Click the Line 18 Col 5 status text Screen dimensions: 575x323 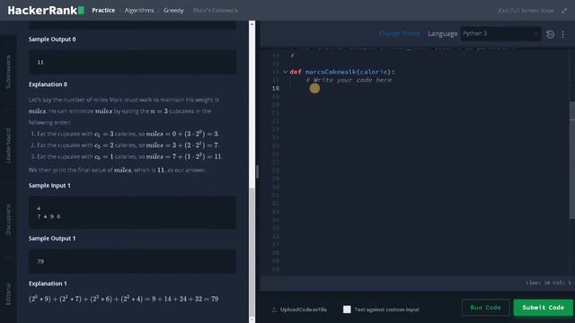click(548, 283)
